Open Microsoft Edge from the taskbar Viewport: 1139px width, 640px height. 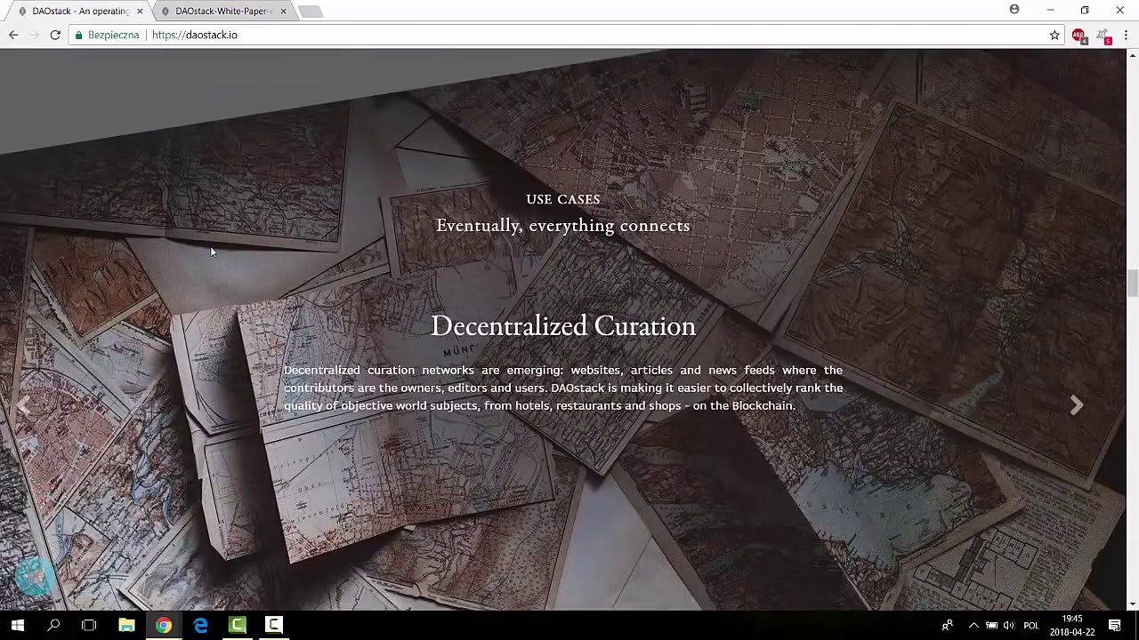coord(200,625)
